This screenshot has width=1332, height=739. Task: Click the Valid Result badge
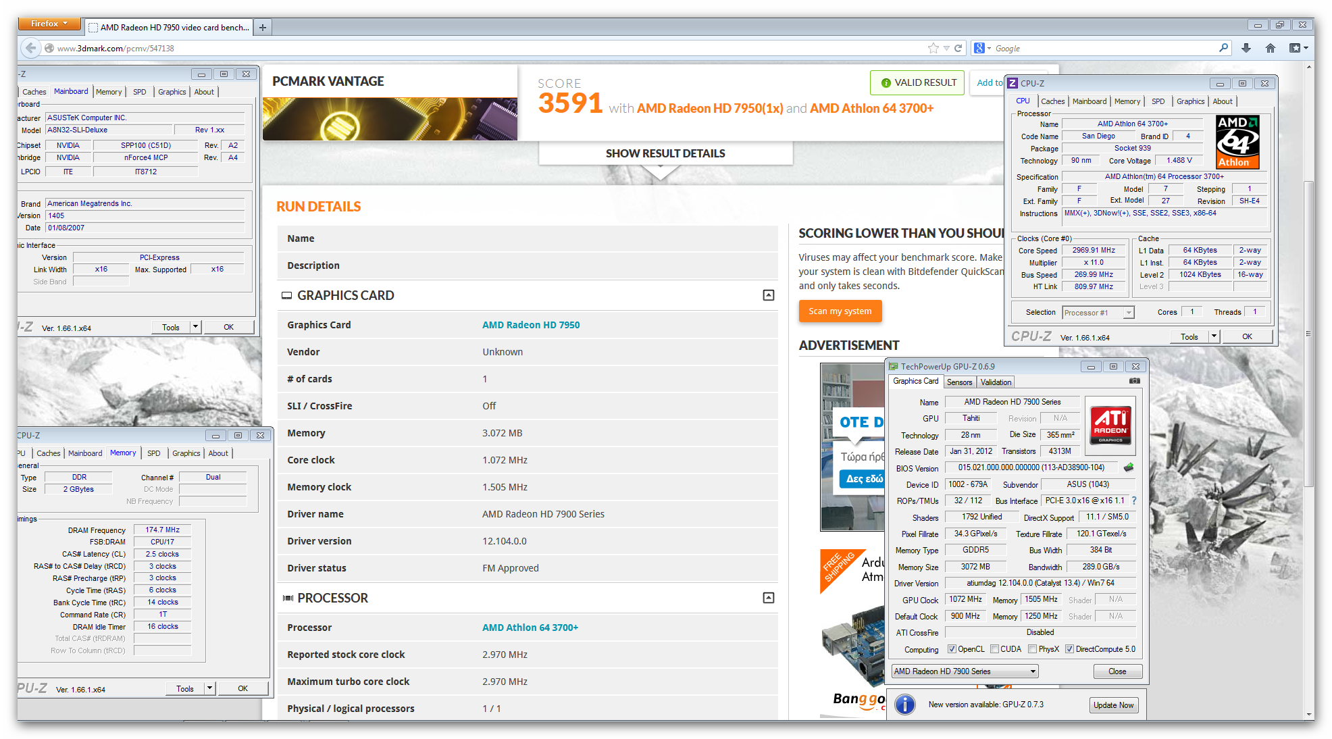click(x=917, y=82)
